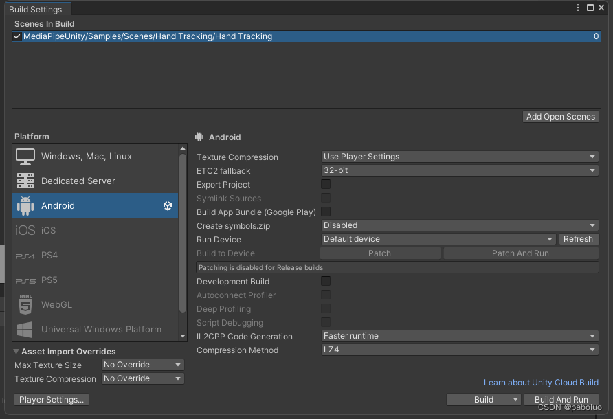Select Windows, Mac, Linux platform
Viewport: 613px width, 419px height.
[x=96, y=157]
